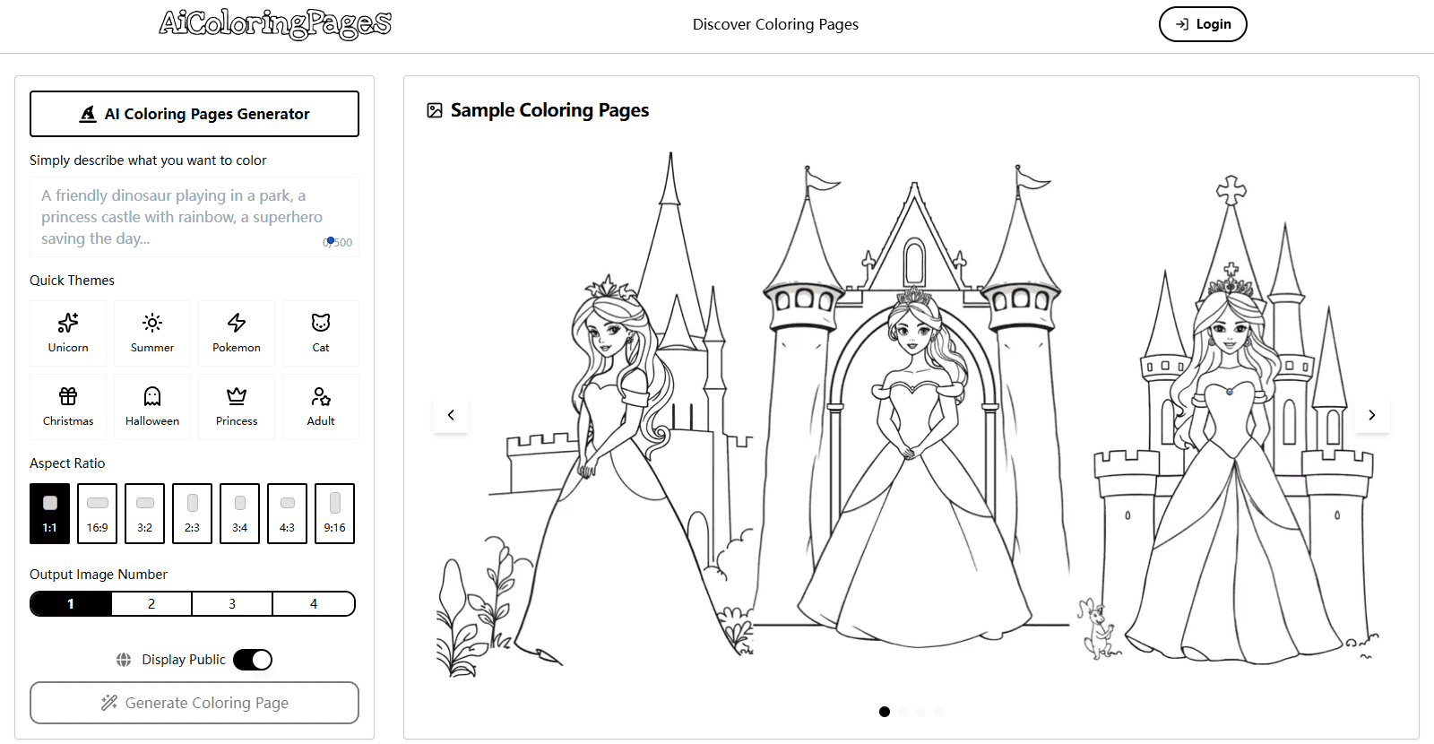Set output image number to 4
The width and height of the screenshot is (1434, 744).
click(x=314, y=604)
